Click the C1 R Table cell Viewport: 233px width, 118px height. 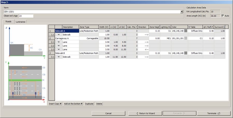point(195,38)
